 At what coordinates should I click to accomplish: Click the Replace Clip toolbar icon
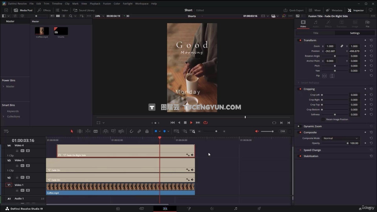(121, 131)
